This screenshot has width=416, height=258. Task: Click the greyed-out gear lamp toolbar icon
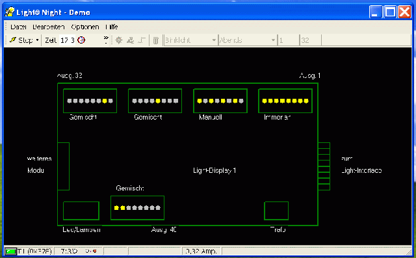pos(119,40)
